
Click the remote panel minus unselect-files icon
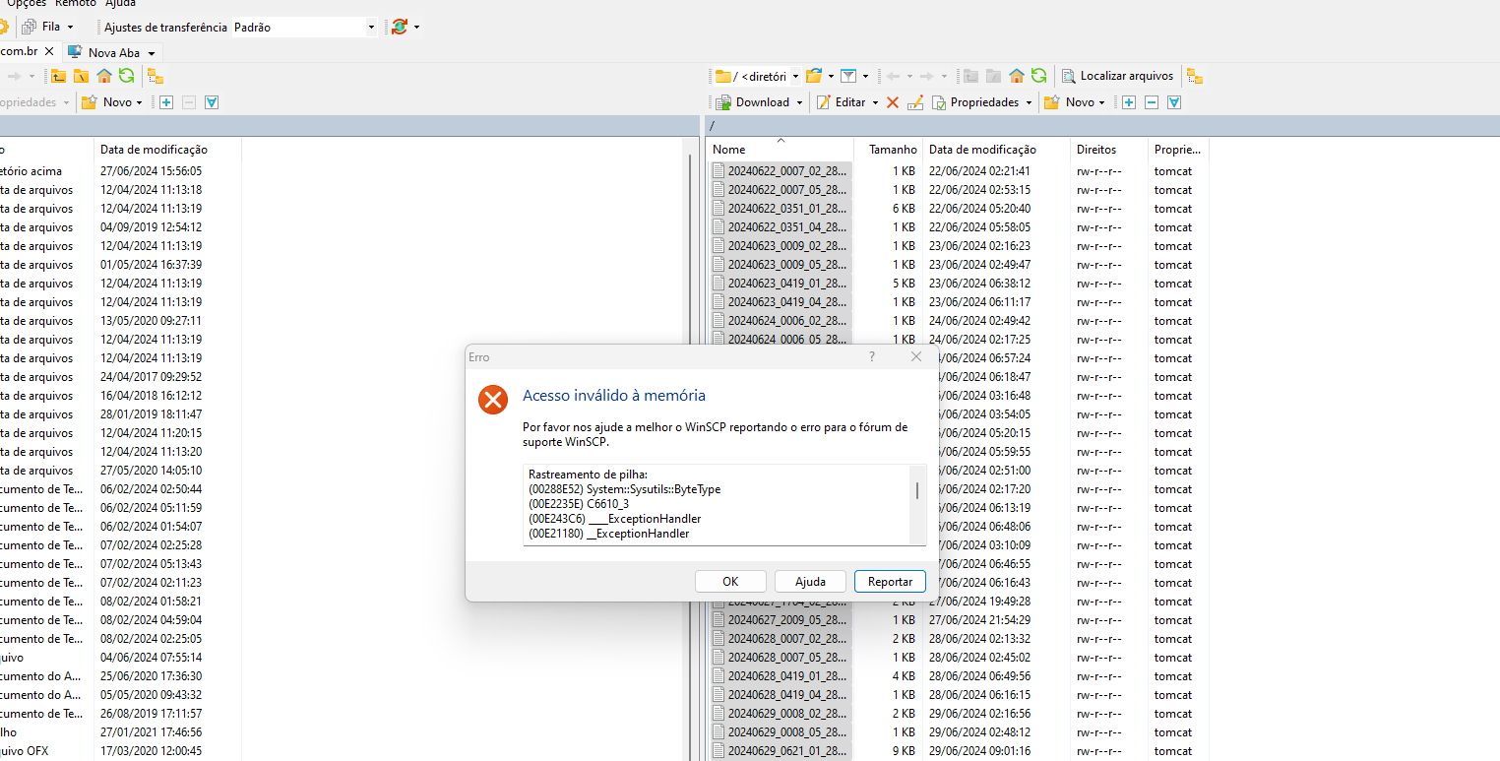[x=1152, y=102]
